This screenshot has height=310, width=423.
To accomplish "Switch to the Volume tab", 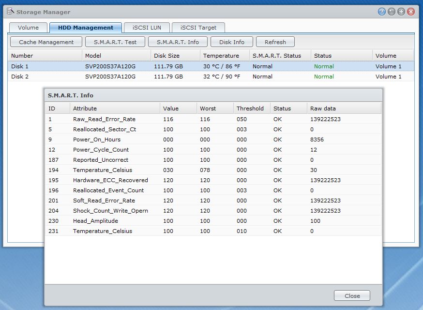I will pos(28,28).
